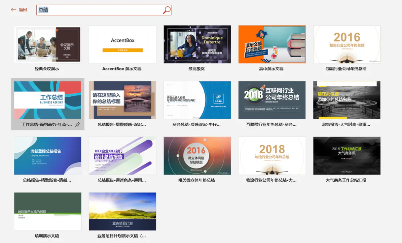Choose the 设计总结报告 purple stripes template
Screen dimensions: 402x243
122,156
